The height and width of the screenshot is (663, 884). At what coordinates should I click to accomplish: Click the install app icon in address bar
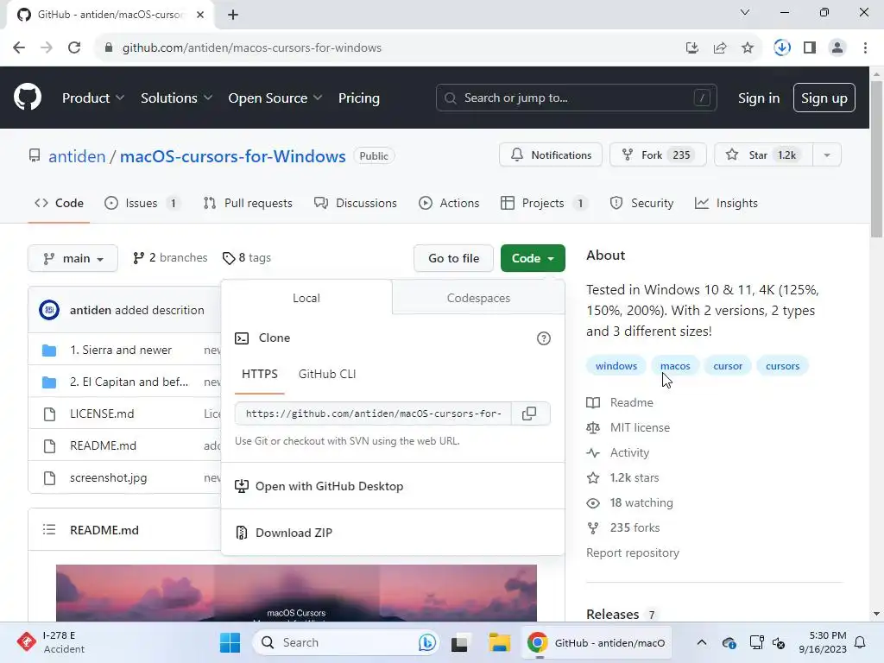click(x=692, y=48)
